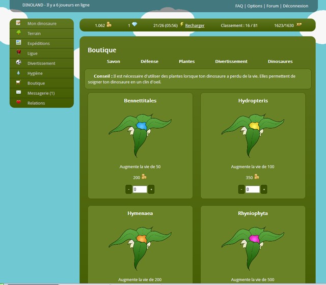Image resolution: width=326 pixels, height=285 pixels.
Task: Click the soccer ball icon beside Divertissement
Action: point(18,62)
